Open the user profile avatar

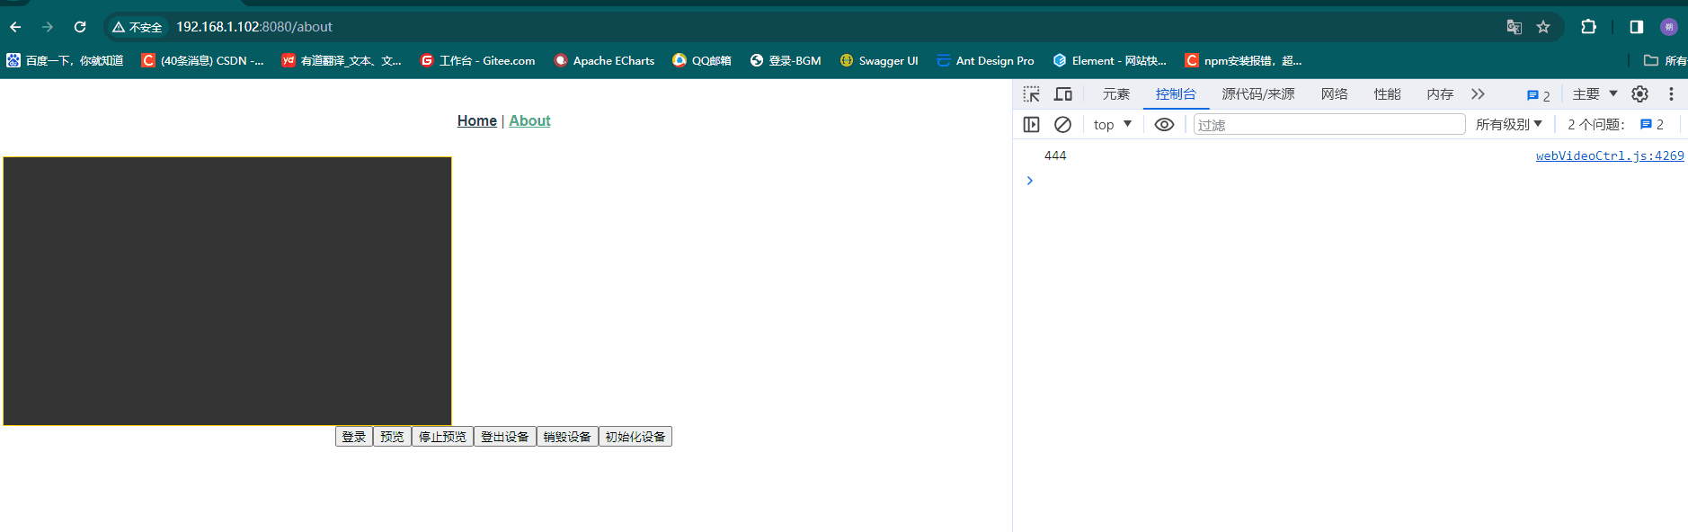pos(1669,27)
